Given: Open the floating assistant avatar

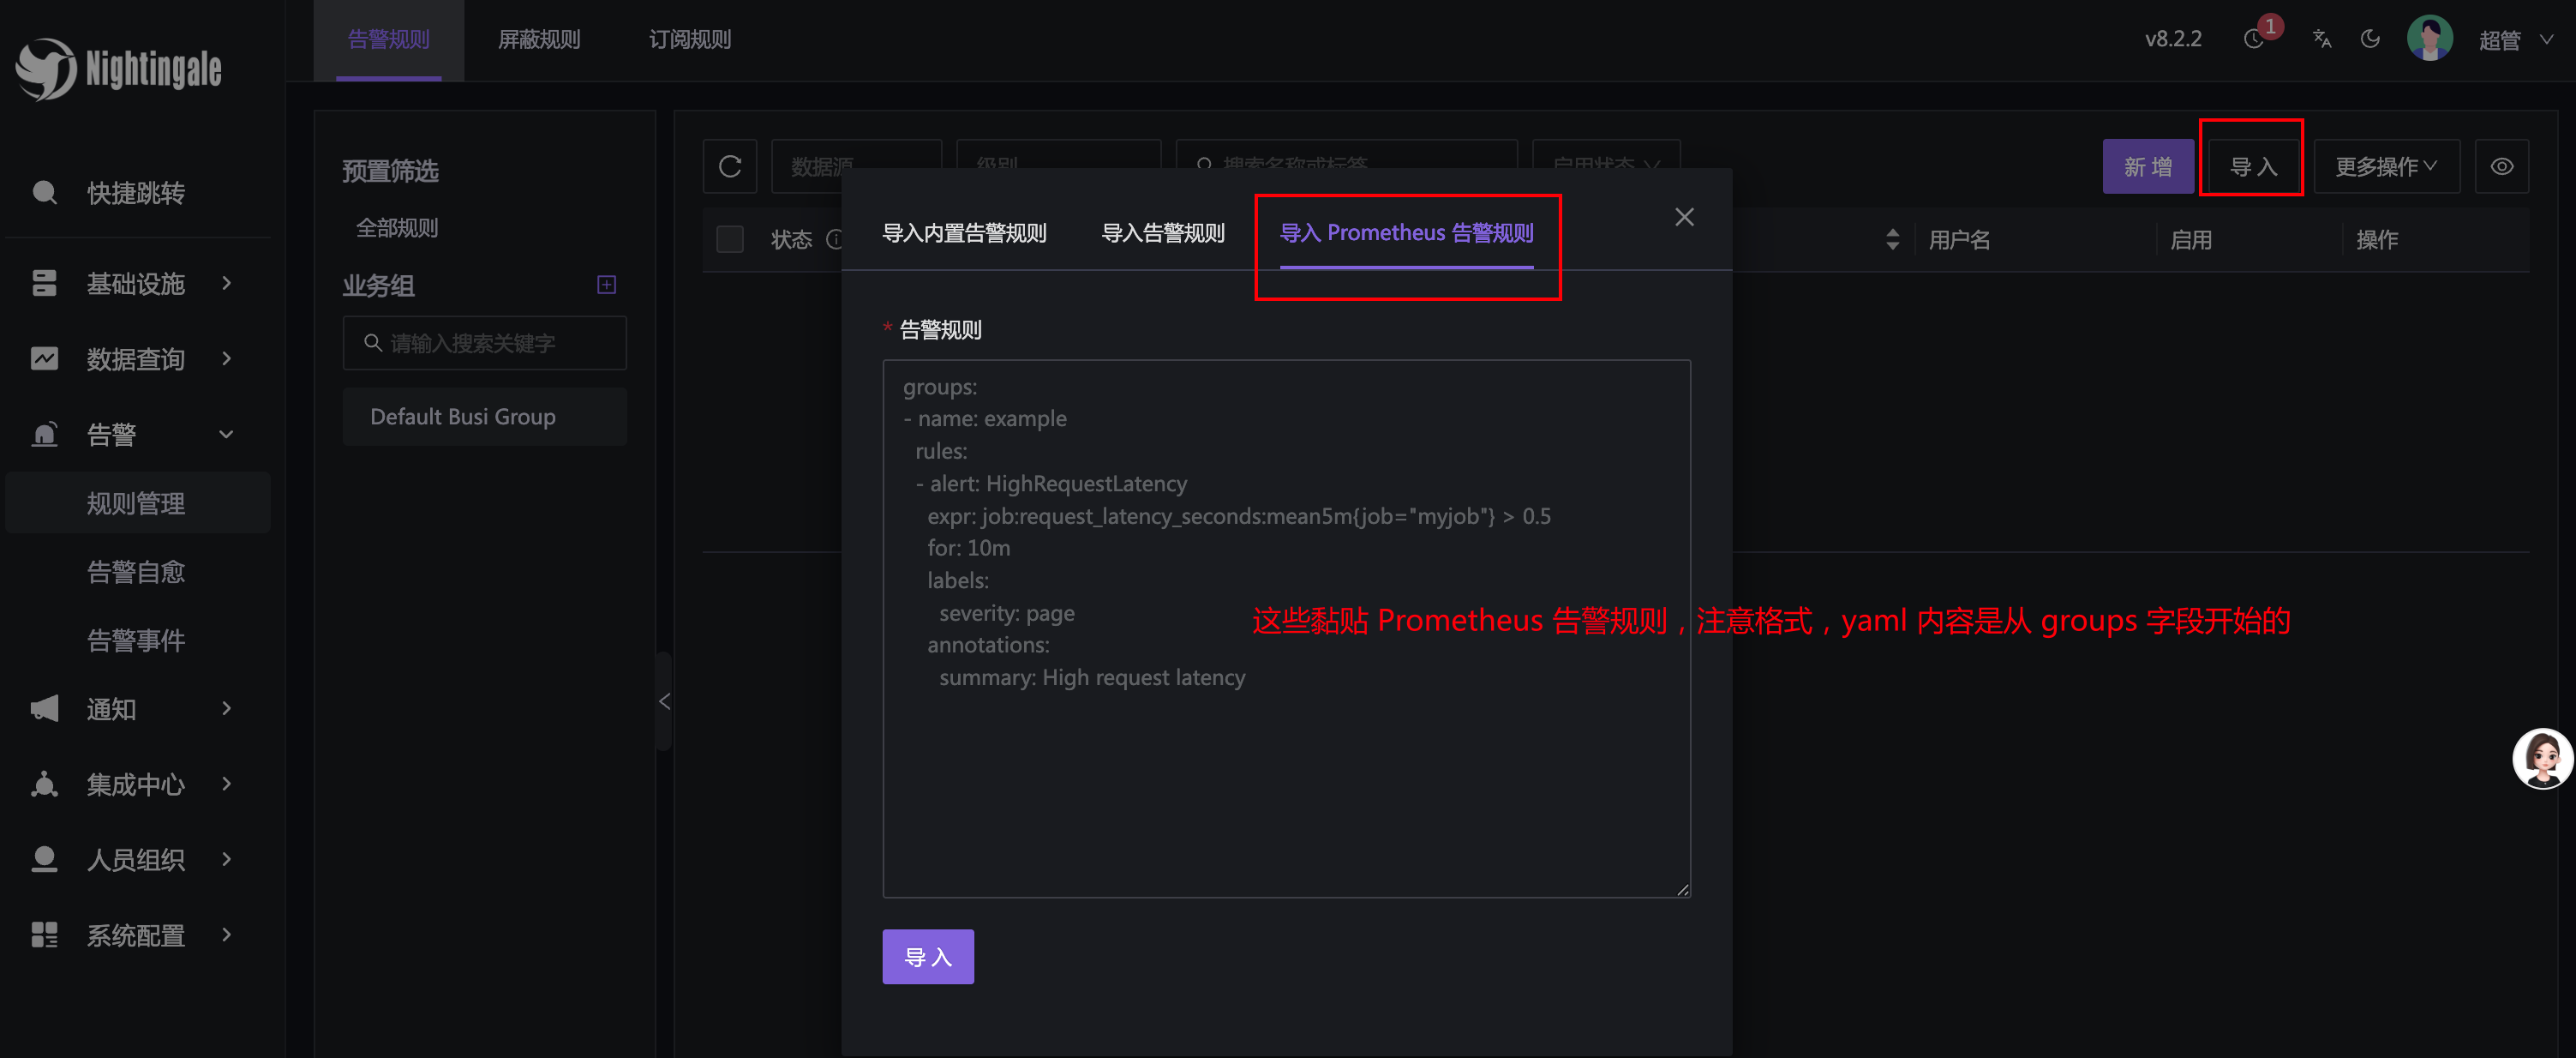Looking at the screenshot, I should click(x=2541, y=758).
